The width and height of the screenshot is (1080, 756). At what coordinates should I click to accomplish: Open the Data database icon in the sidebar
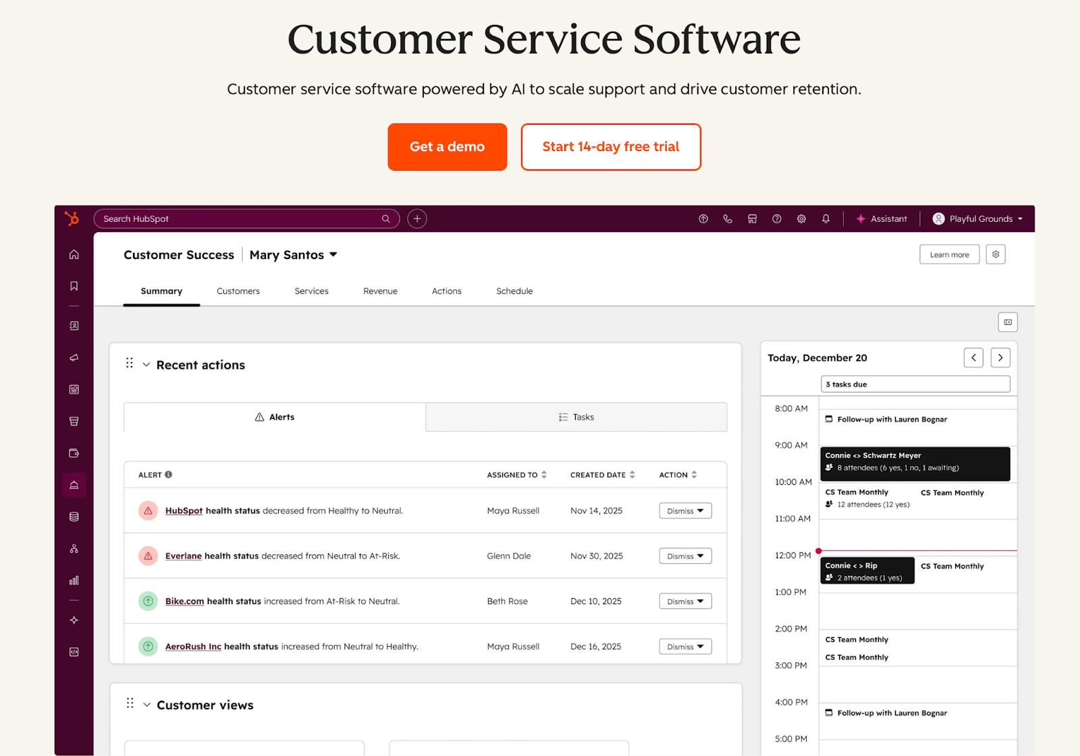tap(74, 517)
